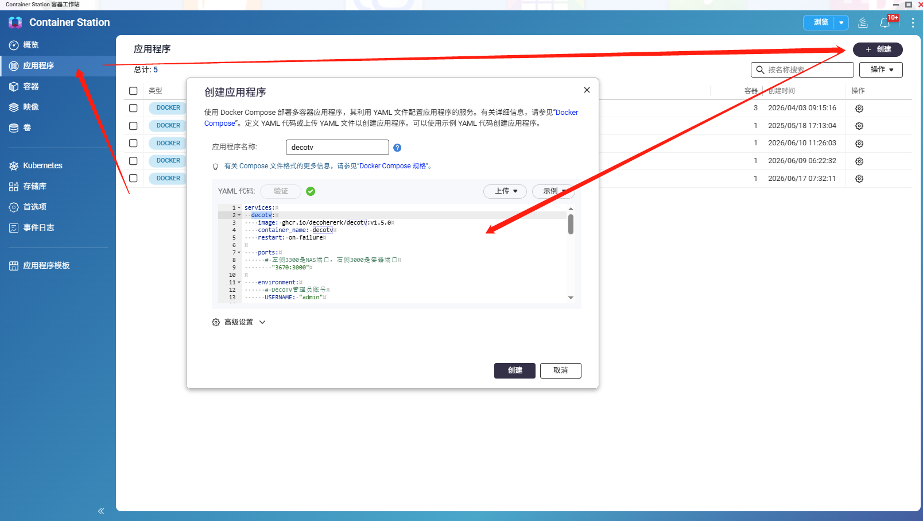
Task: Click the 取消 cancel button
Action: point(561,371)
